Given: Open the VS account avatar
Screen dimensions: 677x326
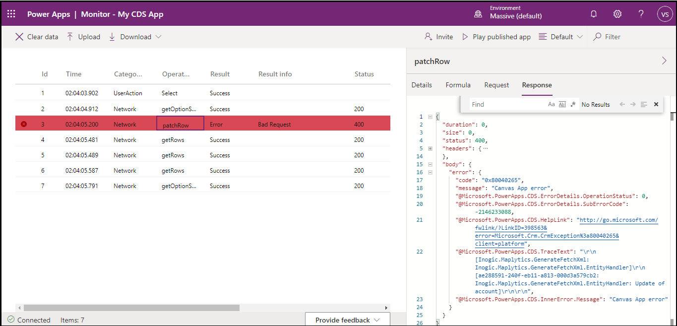Looking at the screenshot, I should tap(665, 14).
